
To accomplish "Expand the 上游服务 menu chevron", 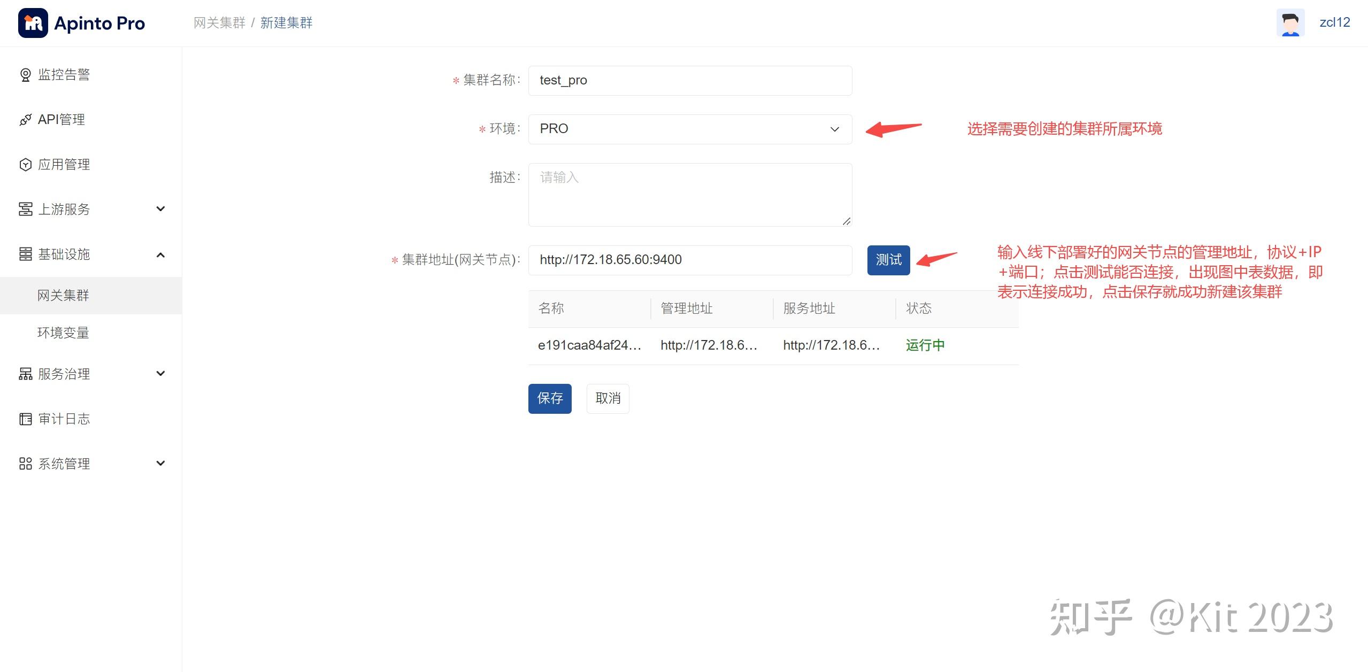I will [160, 209].
